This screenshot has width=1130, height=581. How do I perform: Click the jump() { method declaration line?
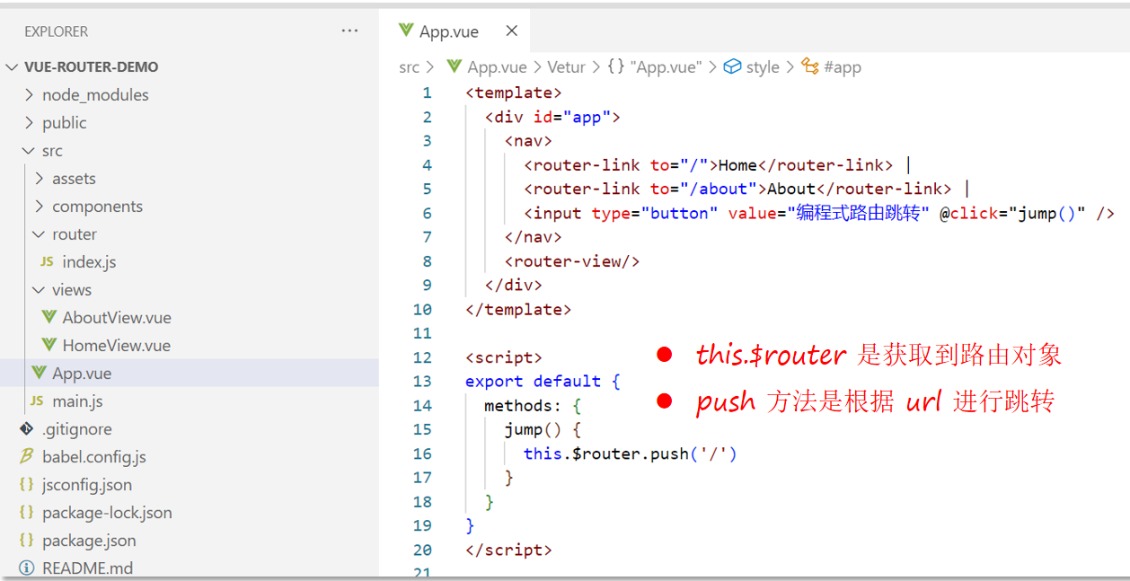[543, 430]
